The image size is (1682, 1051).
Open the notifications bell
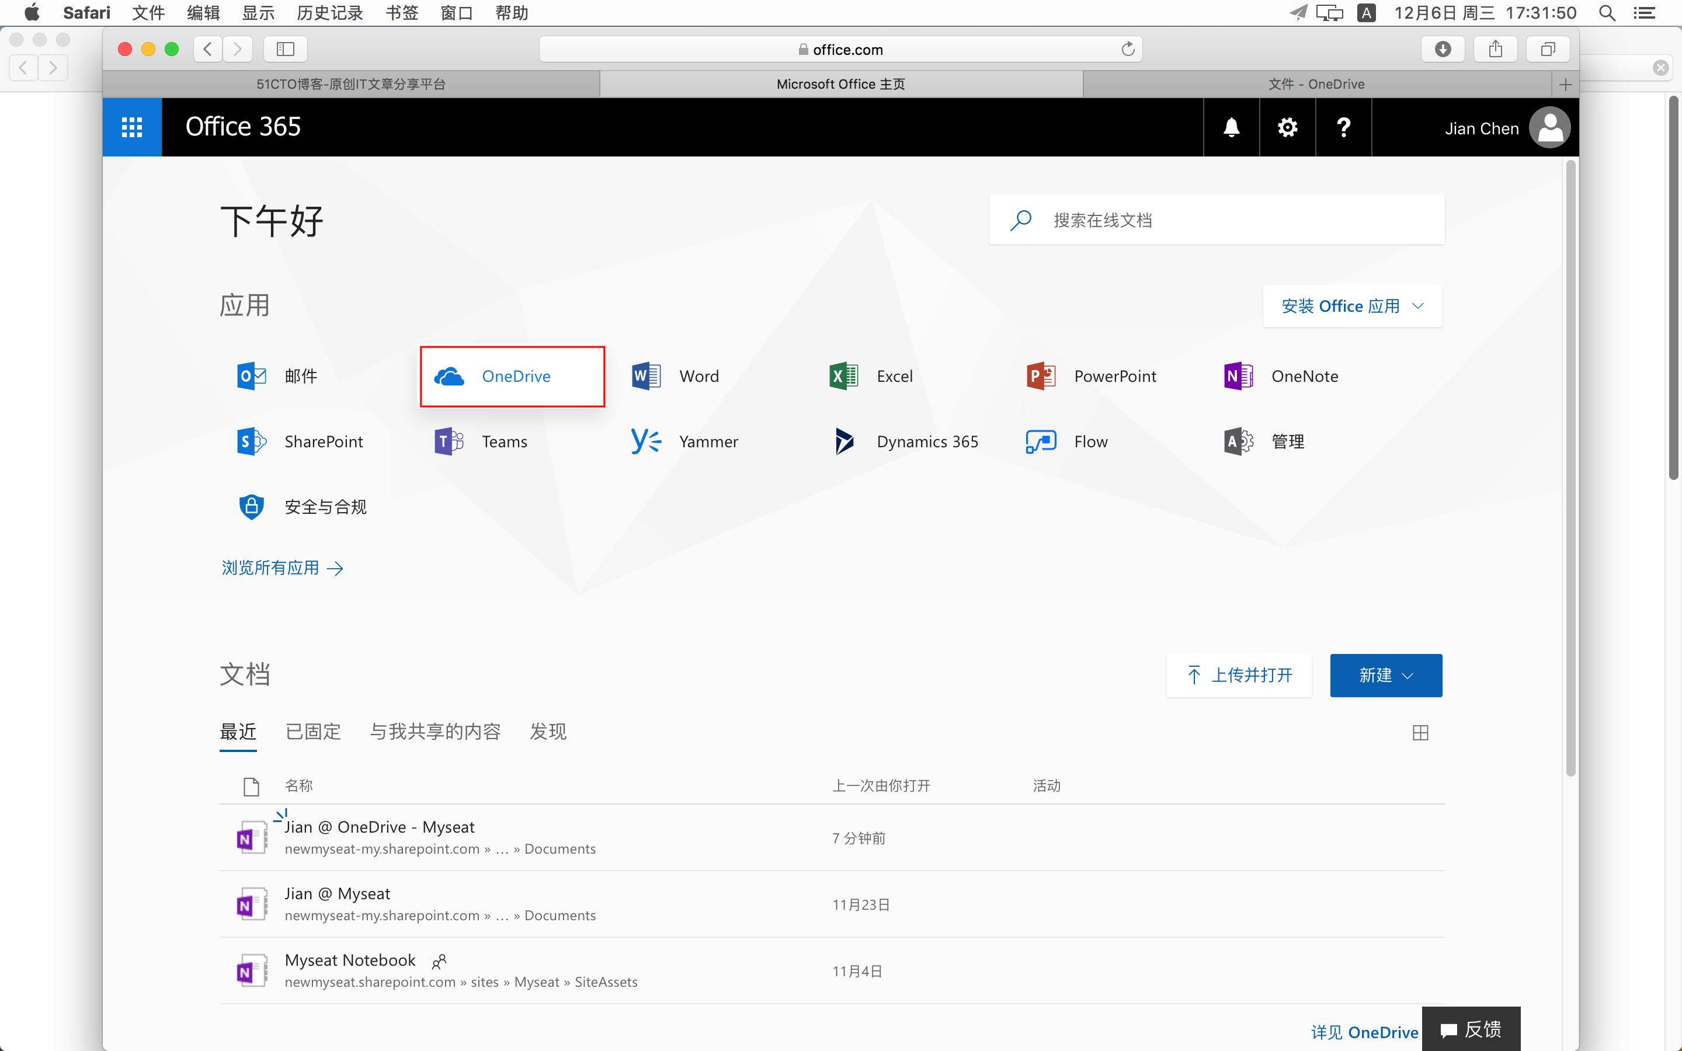point(1231,127)
